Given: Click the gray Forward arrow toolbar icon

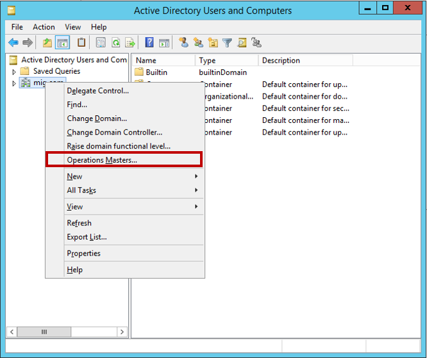Looking at the screenshot, I should click(28, 43).
